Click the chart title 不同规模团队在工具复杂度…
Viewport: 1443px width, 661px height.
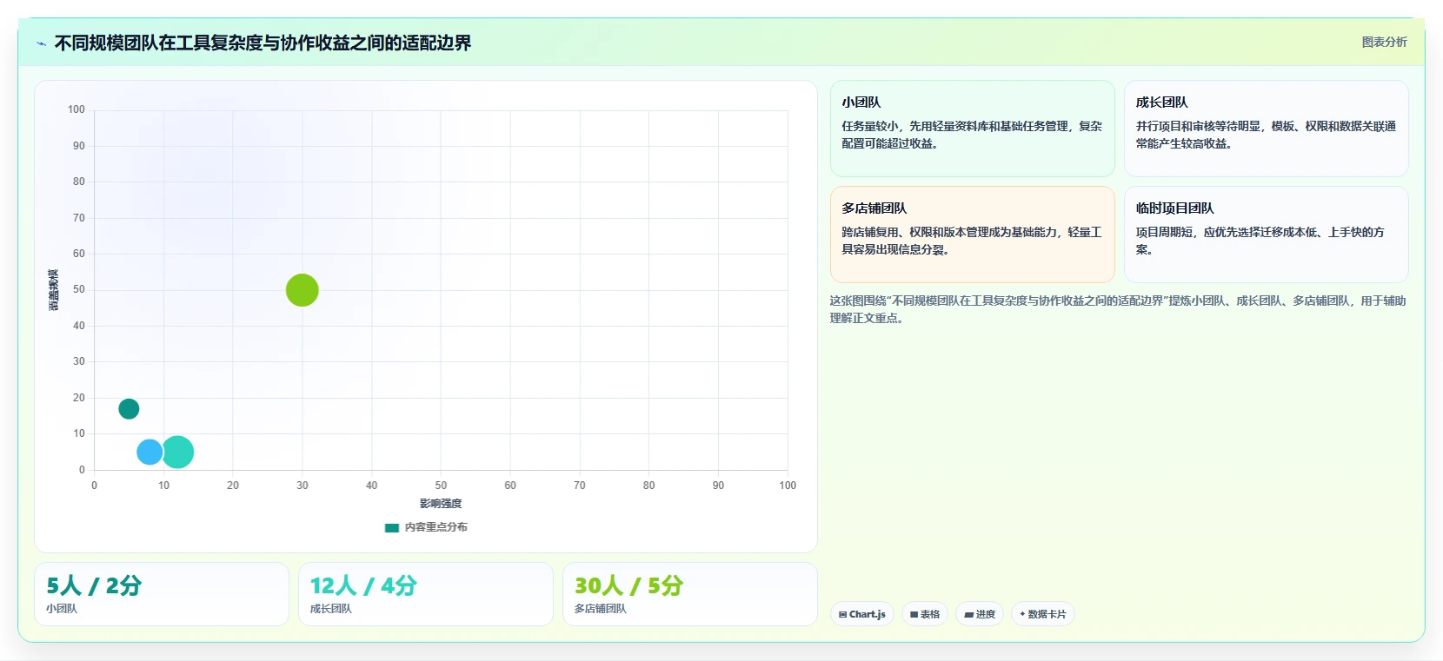pyautogui.click(x=263, y=43)
